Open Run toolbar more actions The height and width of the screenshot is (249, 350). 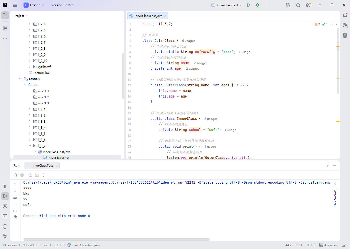coord(43,175)
